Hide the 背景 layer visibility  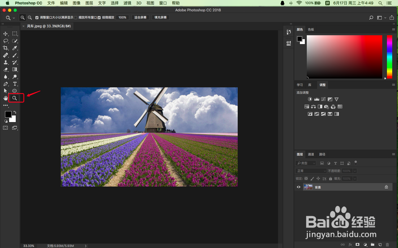pos(298,187)
